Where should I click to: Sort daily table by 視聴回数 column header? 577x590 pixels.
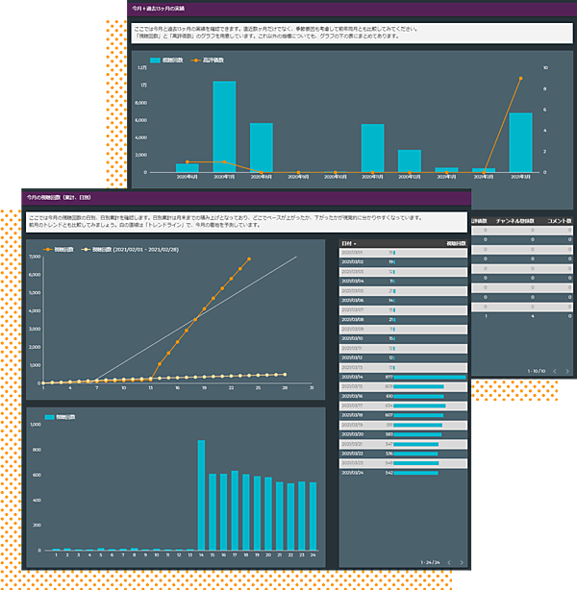(x=456, y=244)
